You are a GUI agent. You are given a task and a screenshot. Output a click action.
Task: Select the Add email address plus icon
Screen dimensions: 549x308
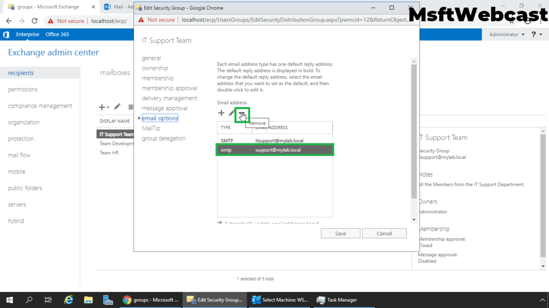pyautogui.click(x=221, y=113)
